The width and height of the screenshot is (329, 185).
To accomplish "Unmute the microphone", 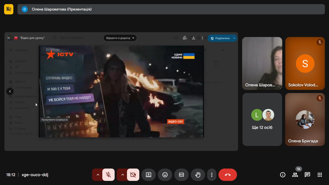I will click(108, 175).
